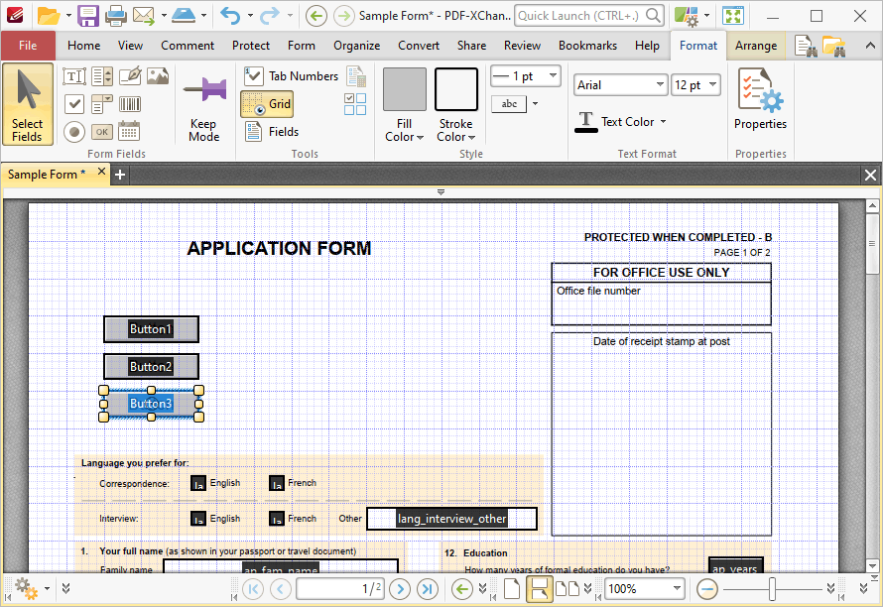
Task: Open the File menu tab
Action: click(28, 46)
